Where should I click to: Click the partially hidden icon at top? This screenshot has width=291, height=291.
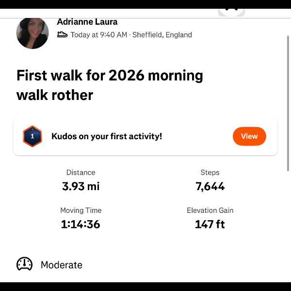click(231, 12)
